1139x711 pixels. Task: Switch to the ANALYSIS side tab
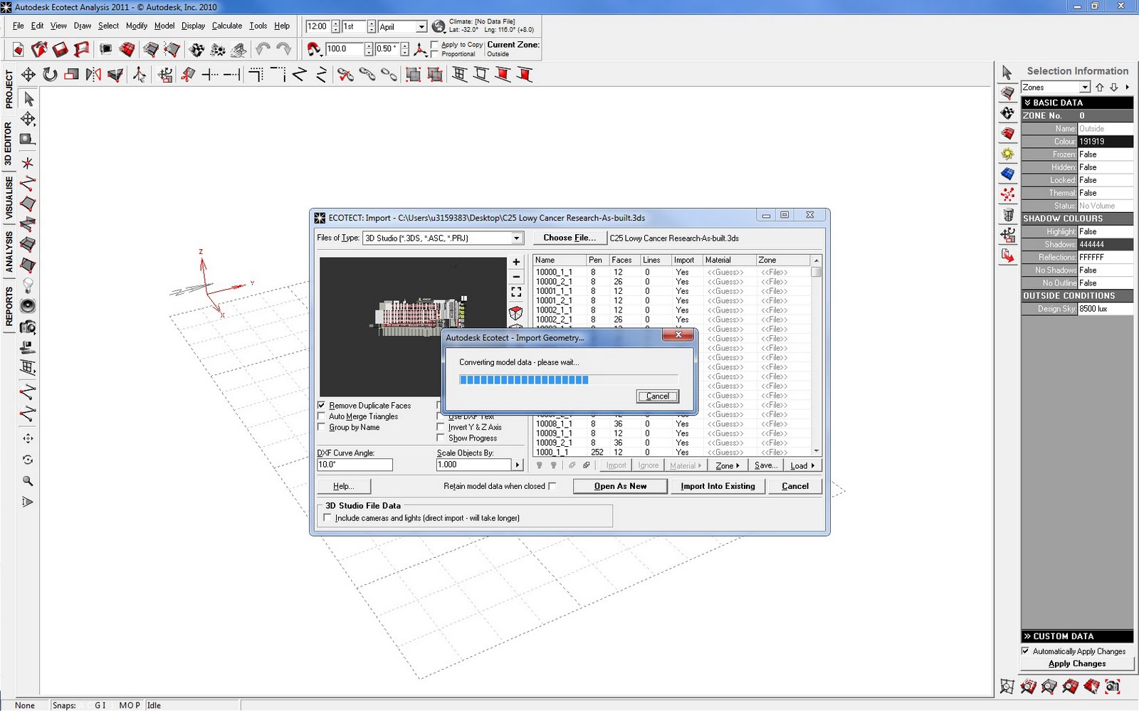(x=9, y=252)
